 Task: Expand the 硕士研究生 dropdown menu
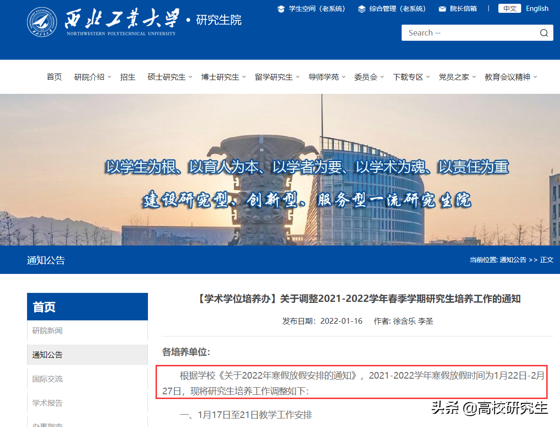pos(166,77)
